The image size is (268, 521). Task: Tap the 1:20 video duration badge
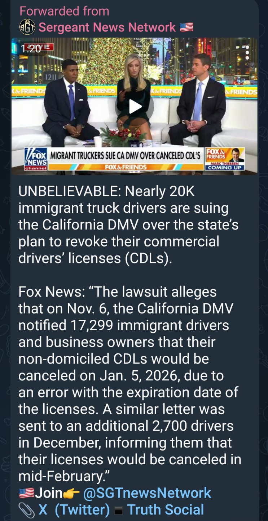(x=31, y=48)
